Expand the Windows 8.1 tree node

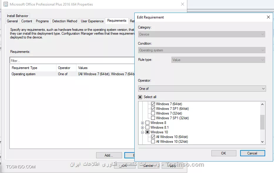click(x=142, y=127)
